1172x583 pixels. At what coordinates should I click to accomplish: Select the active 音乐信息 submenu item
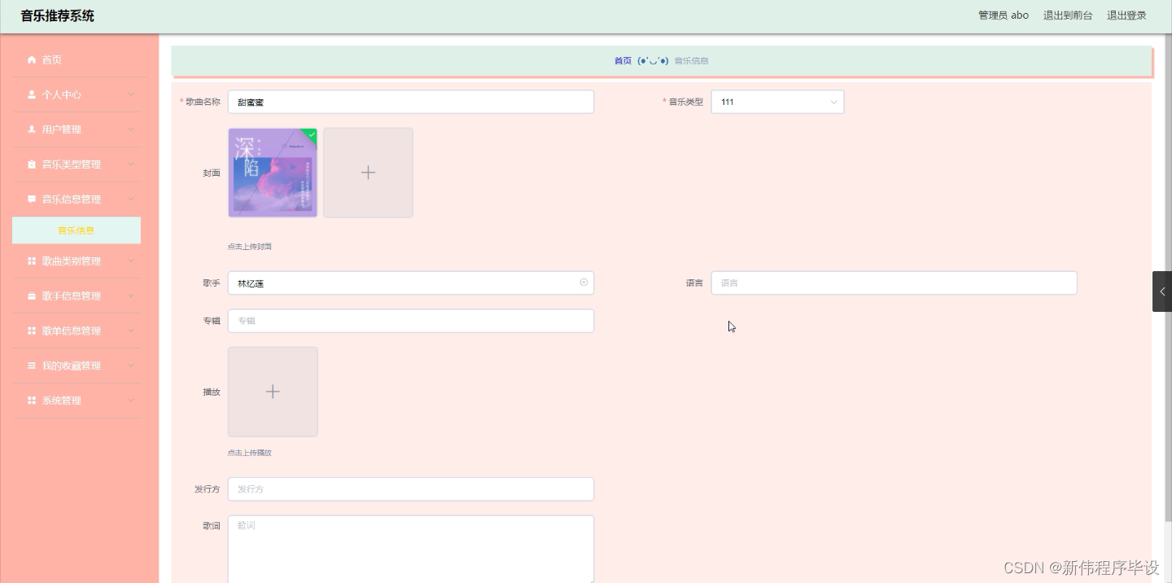[x=76, y=230]
